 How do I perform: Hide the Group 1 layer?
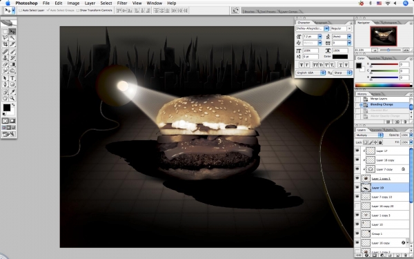pyautogui.click(x=357, y=233)
